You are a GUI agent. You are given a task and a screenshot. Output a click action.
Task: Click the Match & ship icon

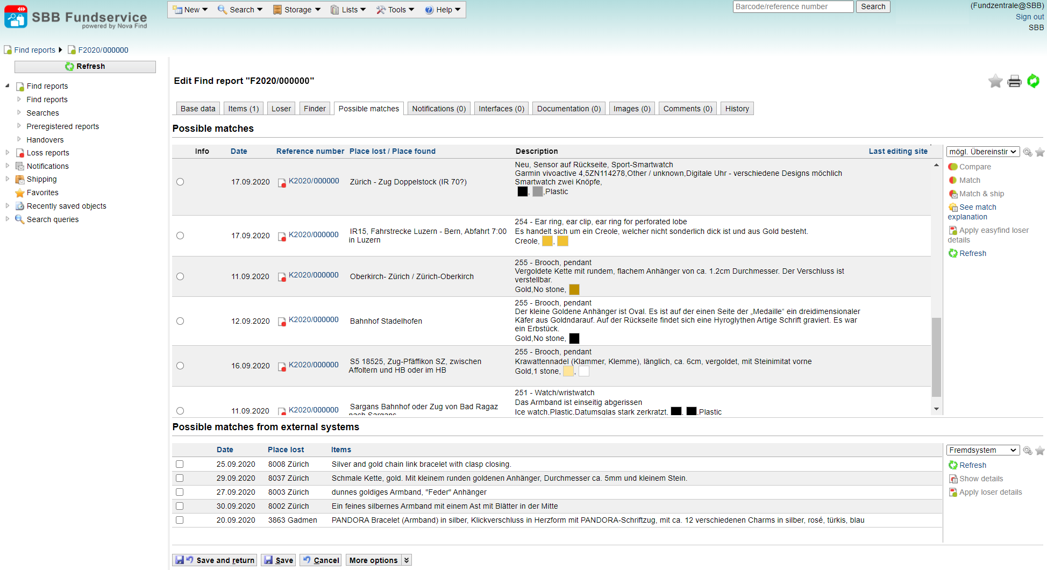point(953,194)
